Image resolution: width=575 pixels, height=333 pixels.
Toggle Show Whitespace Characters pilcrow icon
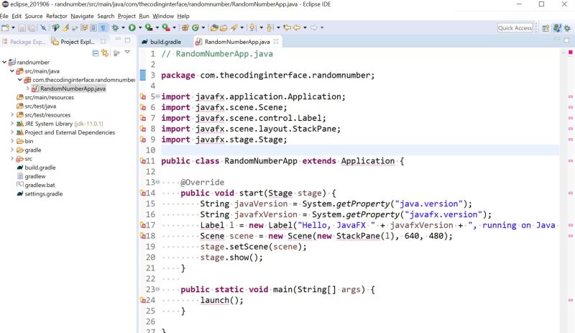tap(103, 27)
